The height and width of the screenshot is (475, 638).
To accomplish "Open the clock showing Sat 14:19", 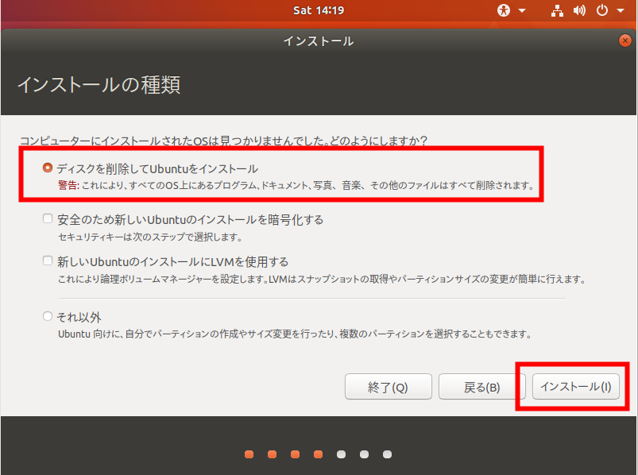I will (x=319, y=10).
